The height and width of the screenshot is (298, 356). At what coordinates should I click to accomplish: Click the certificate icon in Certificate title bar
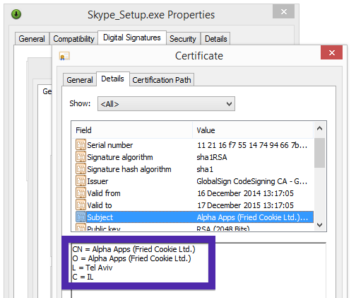coord(64,56)
